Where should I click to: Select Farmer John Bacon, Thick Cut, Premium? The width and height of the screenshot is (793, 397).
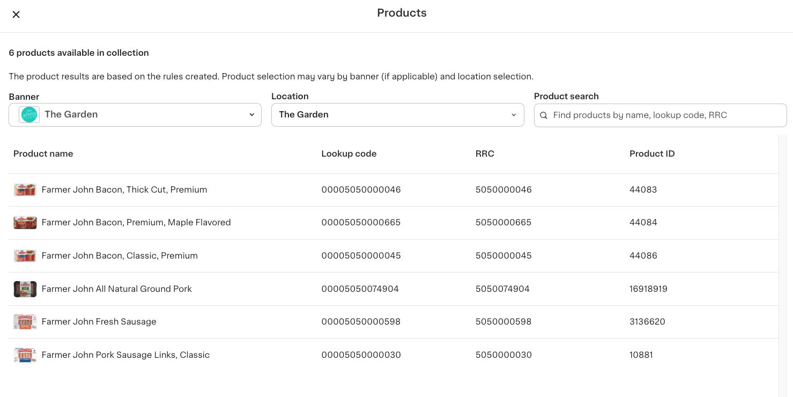pos(124,190)
